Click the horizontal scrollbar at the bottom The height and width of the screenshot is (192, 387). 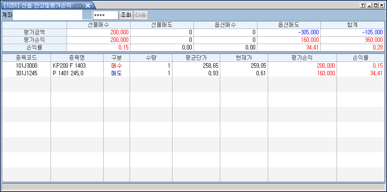coord(193,187)
